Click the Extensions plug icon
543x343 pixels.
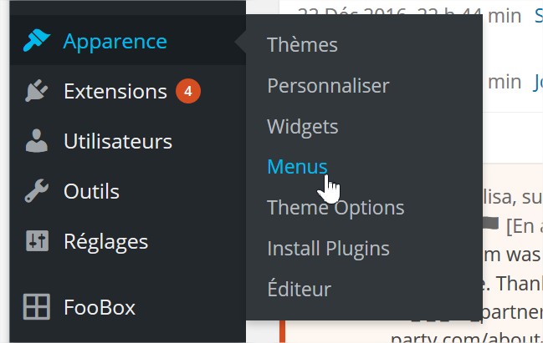point(37,91)
